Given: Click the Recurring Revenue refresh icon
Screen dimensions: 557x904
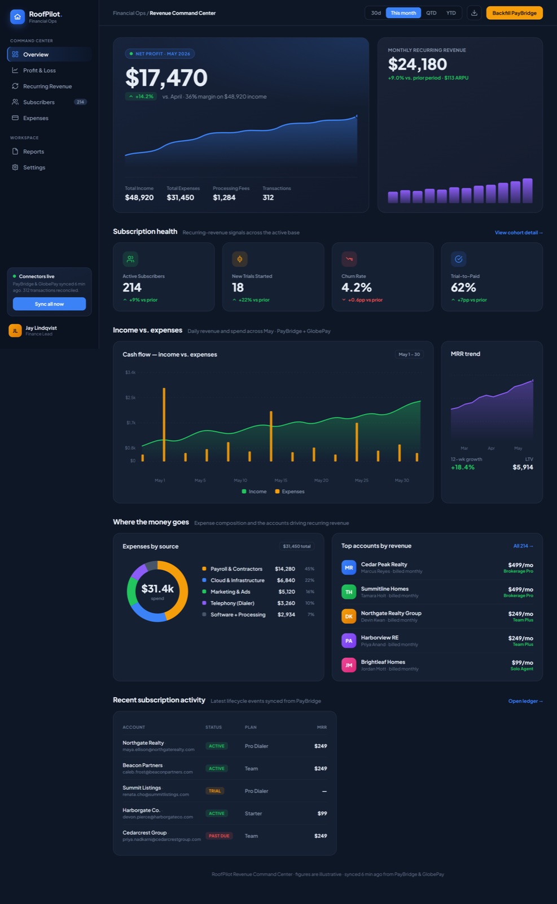Looking at the screenshot, I should tap(15, 86).
